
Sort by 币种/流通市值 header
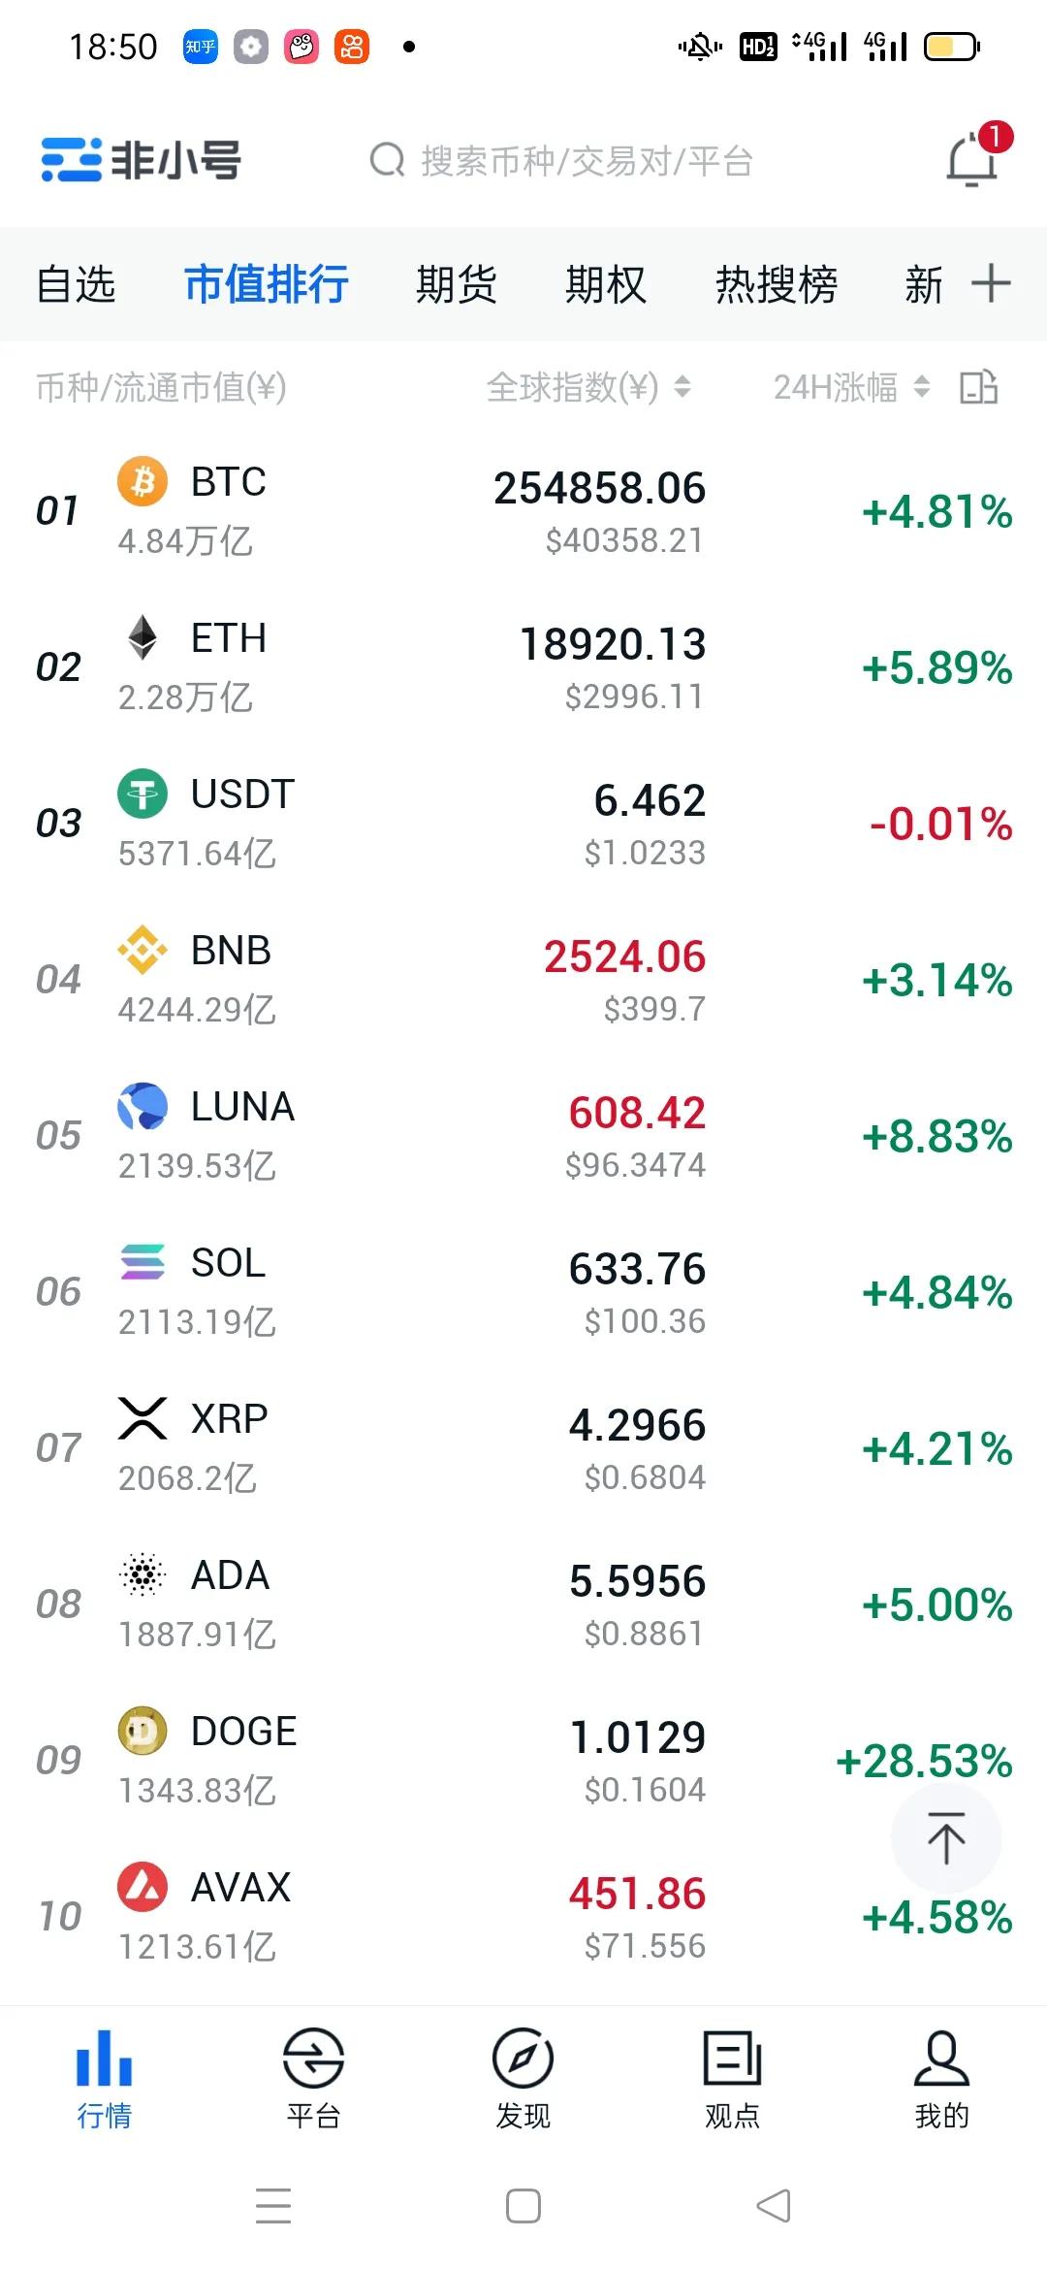161,387
